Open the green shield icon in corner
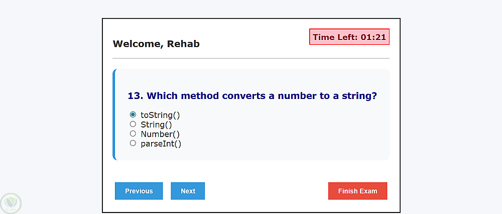502x214 pixels. click(11, 203)
